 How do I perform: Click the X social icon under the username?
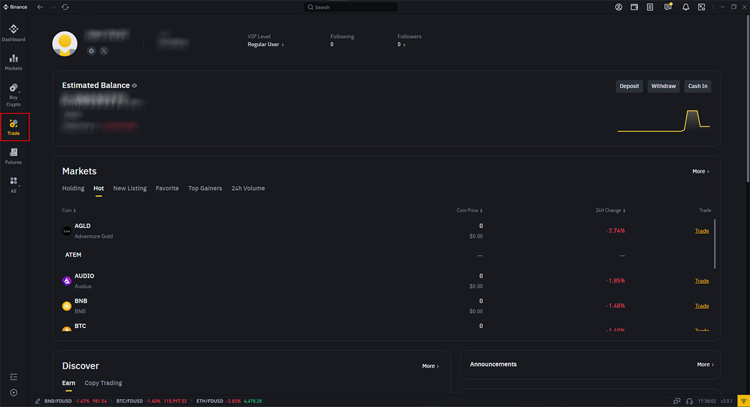(104, 51)
